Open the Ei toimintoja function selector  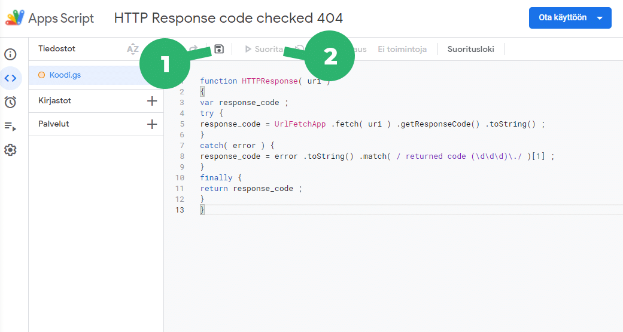coord(402,49)
